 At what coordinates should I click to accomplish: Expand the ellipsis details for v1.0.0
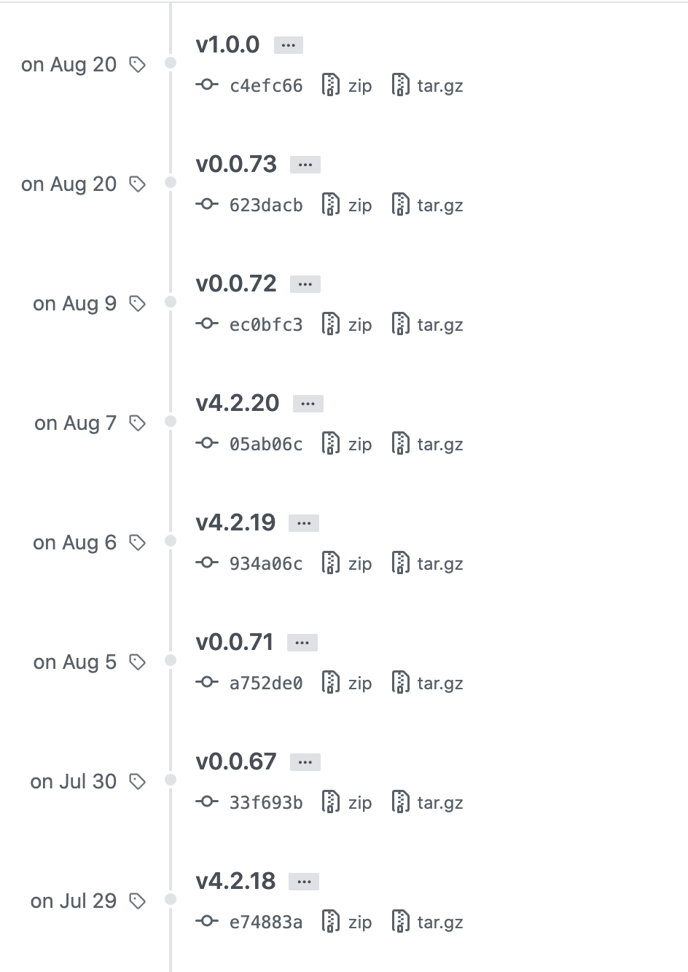point(289,45)
